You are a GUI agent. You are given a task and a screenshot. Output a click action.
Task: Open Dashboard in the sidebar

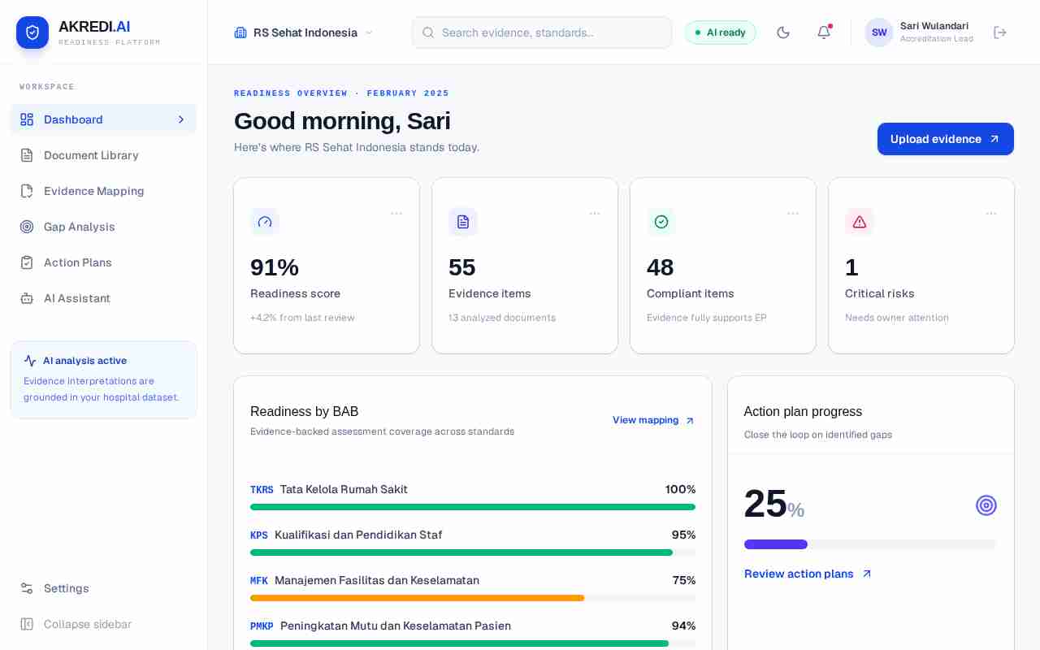point(103,119)
